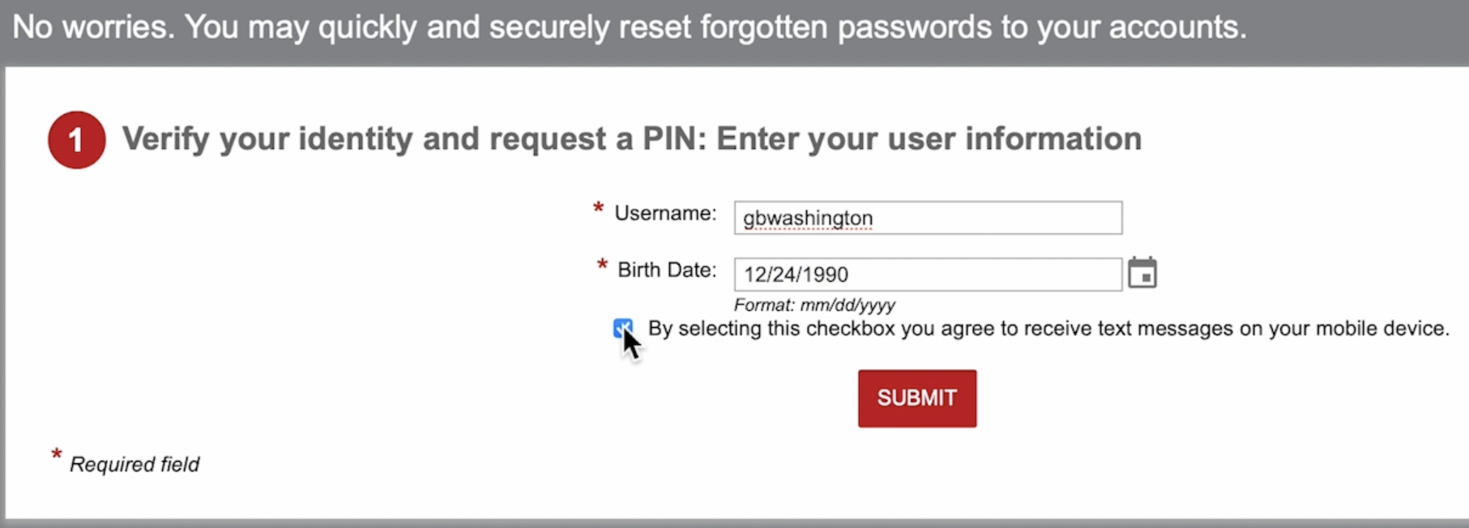Uncheck the text message agreement checkbox

[623, 328]
